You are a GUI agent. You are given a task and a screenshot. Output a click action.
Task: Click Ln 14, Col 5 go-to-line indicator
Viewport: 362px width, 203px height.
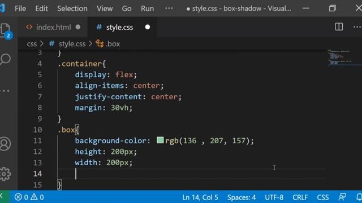coord(200,197)
